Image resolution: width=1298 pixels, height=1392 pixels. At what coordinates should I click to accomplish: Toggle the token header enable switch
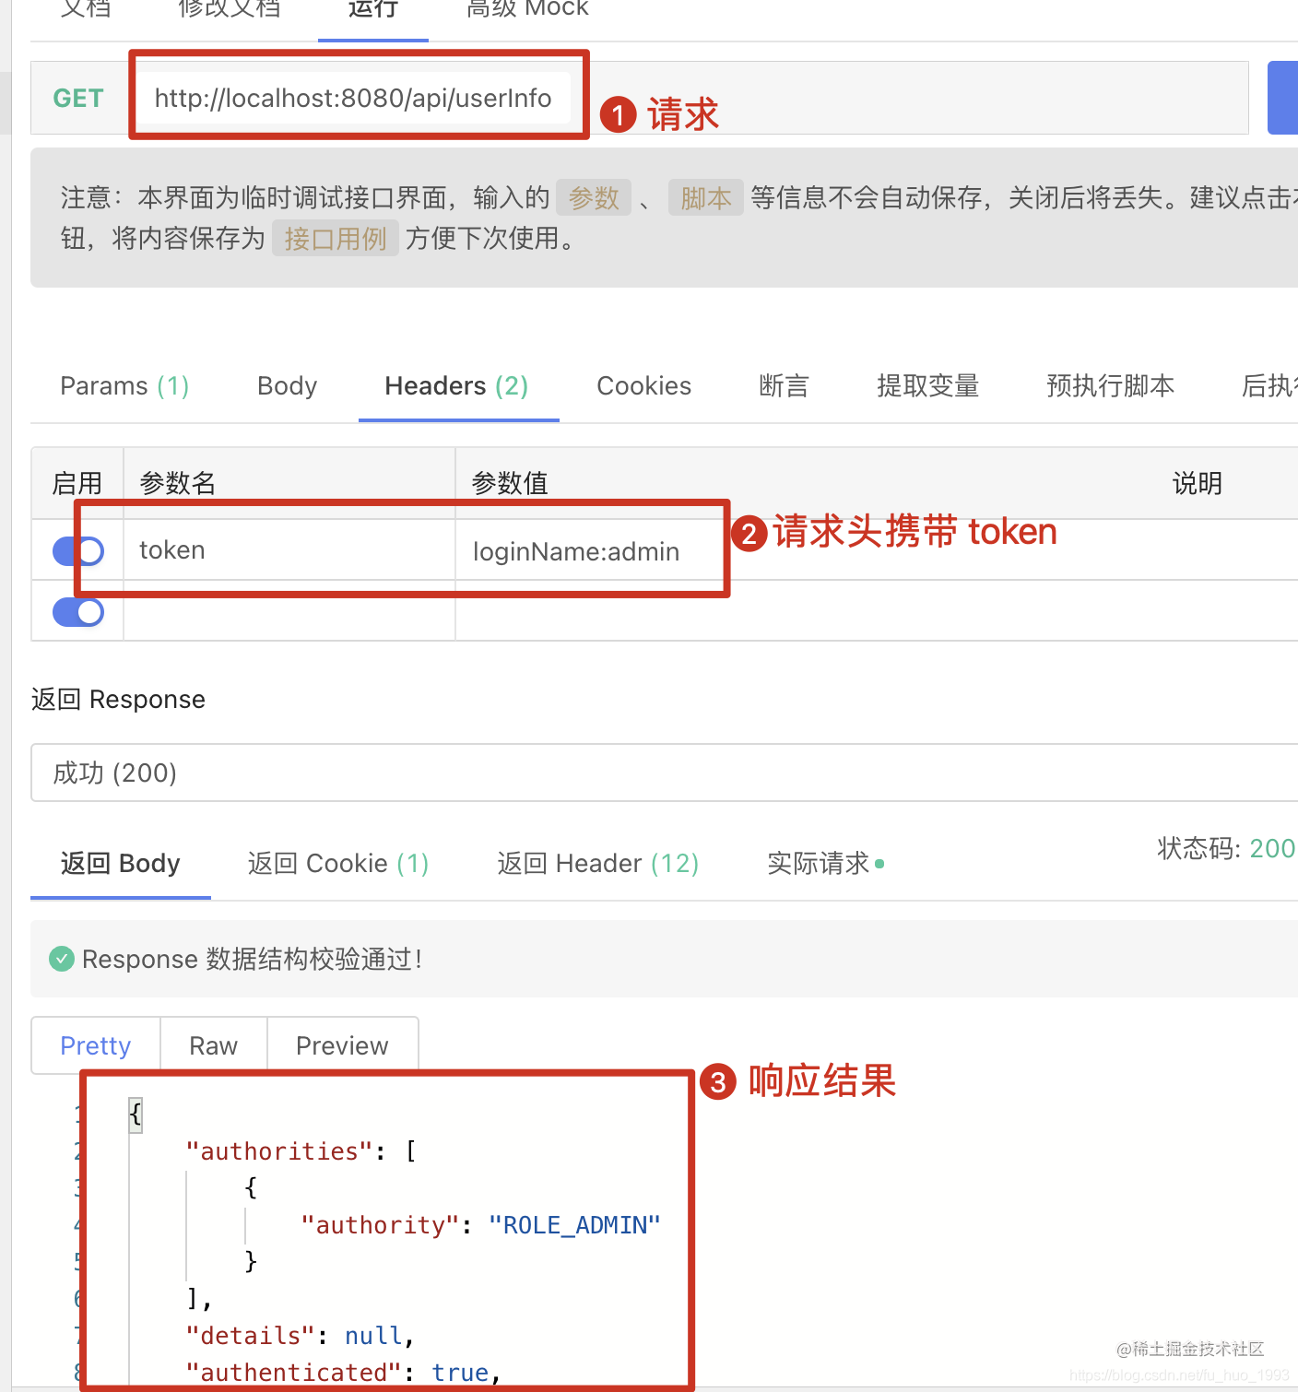(x=78, y=551)
